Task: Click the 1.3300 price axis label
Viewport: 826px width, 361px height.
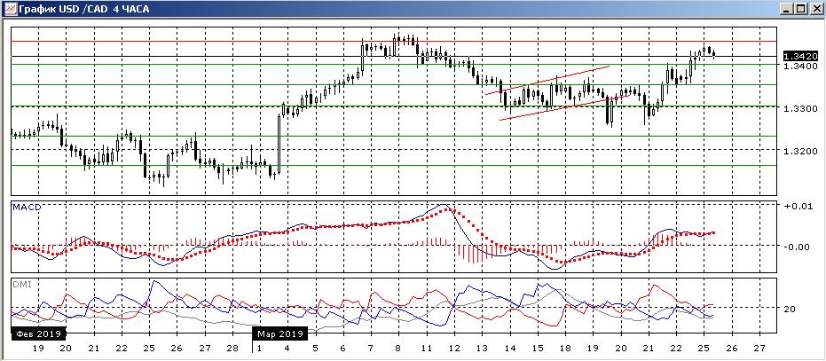Action: [795, 108]
